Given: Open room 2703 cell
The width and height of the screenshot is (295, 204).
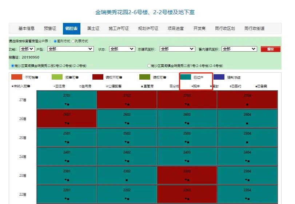Looking at the screenshot, I should point(187,100).
